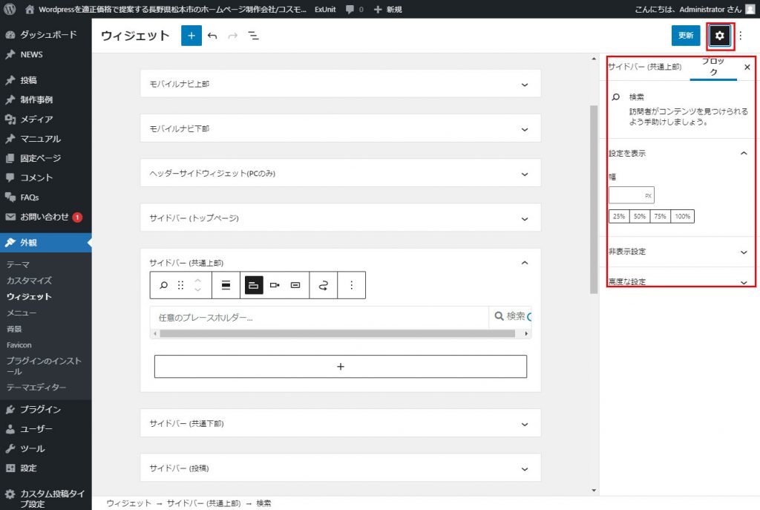Click the drag handle dots in block toolbar
Screen dimensions: 760x510
click(180, 285)
